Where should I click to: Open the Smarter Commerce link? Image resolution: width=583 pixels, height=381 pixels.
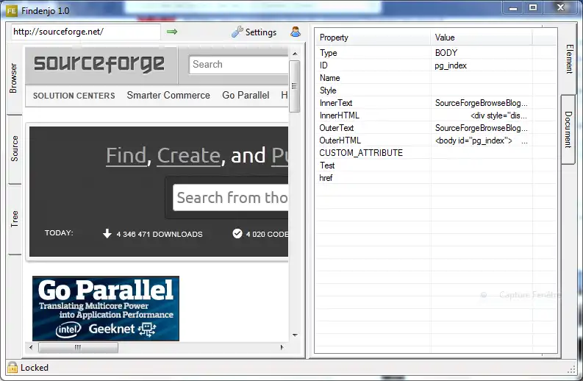click(x=168, y=96)
